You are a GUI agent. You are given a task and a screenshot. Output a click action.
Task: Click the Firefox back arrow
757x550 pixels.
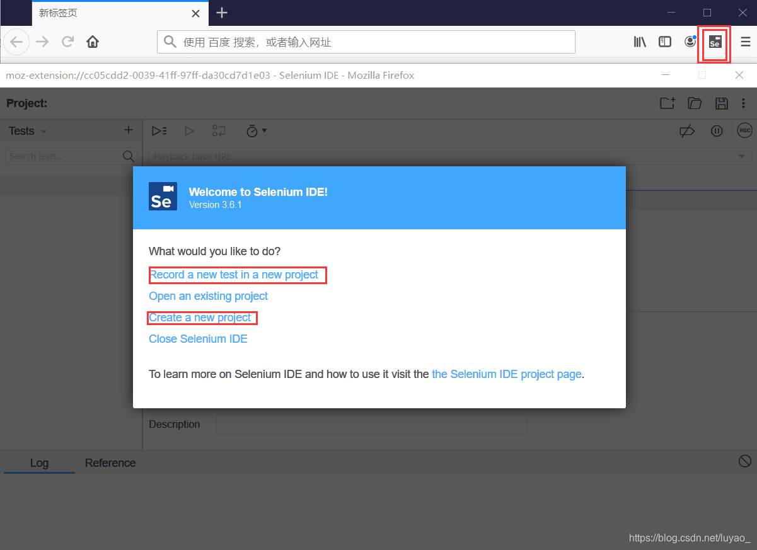(x=17, y=42)
